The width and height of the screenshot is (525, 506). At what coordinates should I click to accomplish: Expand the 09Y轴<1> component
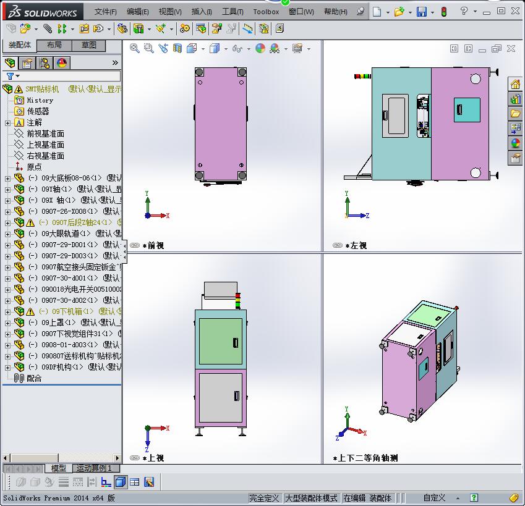pos(7,190)
